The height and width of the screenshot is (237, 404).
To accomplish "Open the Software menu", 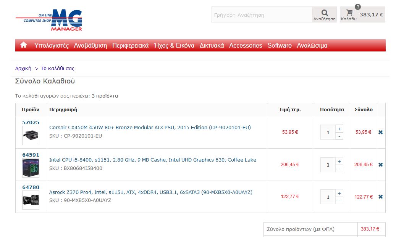I will [280, 45].
